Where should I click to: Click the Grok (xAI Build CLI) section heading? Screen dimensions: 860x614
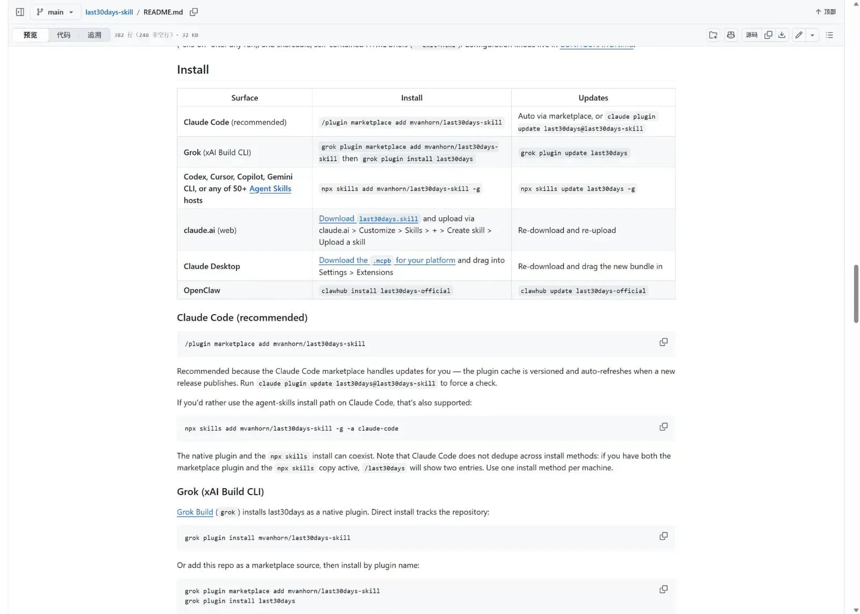point(220,492)
